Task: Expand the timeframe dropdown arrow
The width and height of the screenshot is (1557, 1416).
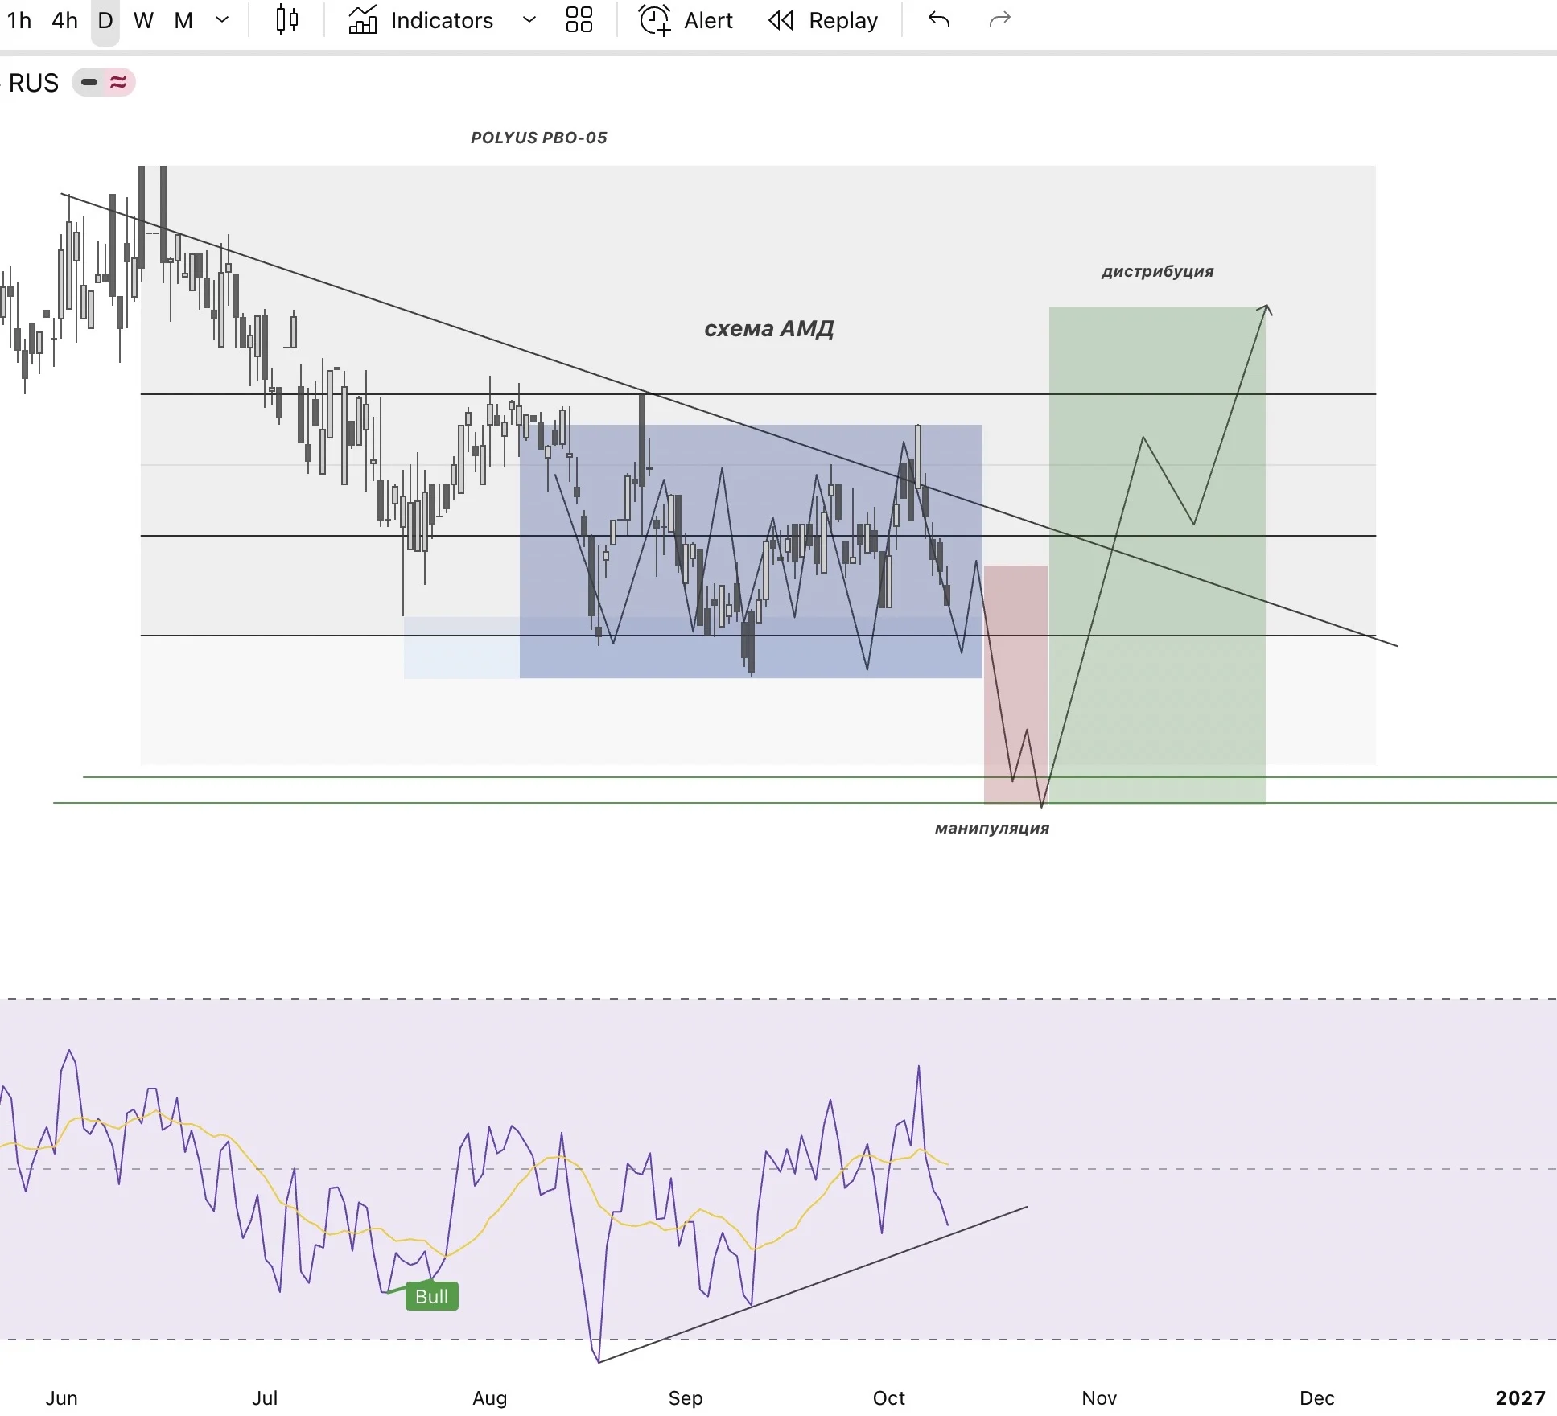Action: 222,20
